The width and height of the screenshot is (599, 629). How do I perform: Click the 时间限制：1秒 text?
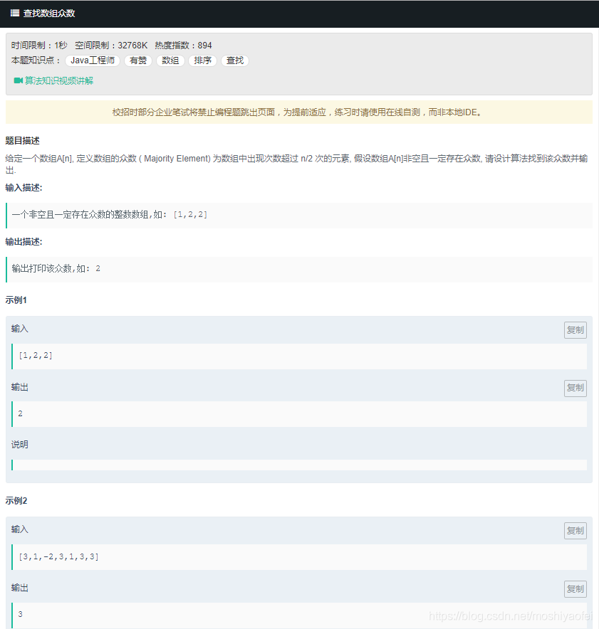39,46
